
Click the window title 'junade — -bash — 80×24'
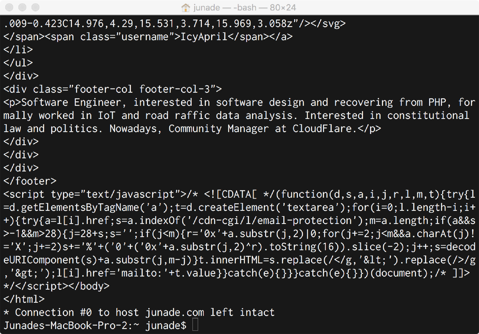coord(245,8)
